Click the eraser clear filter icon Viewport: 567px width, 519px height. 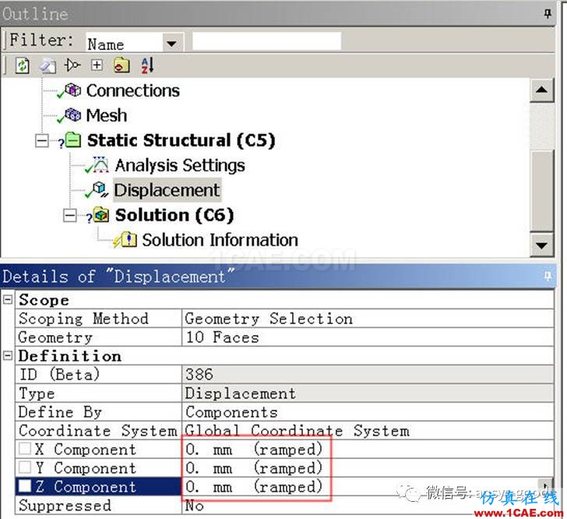tap(48, 65)
